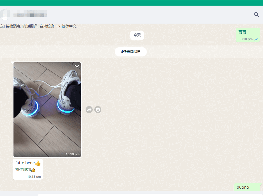Click the double-check read receipt on 哥哥 message
The width and height of the screenshot is (263, 196).
coord(256,39)
